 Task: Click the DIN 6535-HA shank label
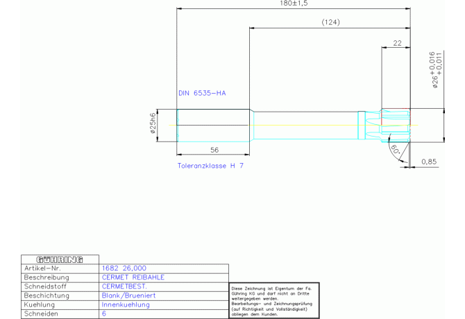coord(202,93)
